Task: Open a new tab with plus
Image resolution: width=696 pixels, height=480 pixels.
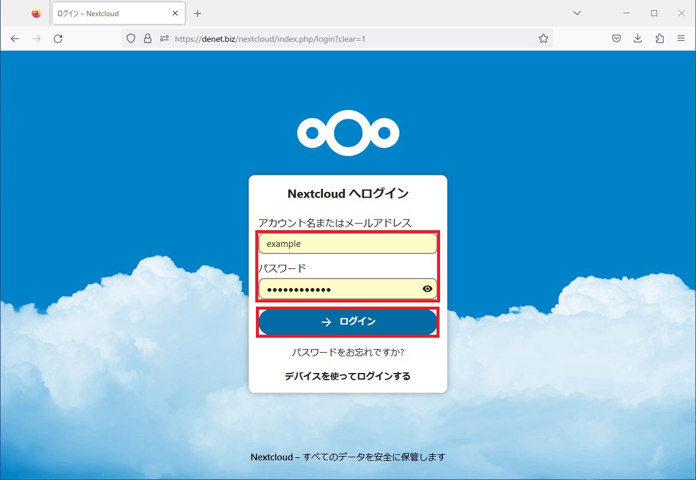Action: pyautogui.click(x=197, y=14)
